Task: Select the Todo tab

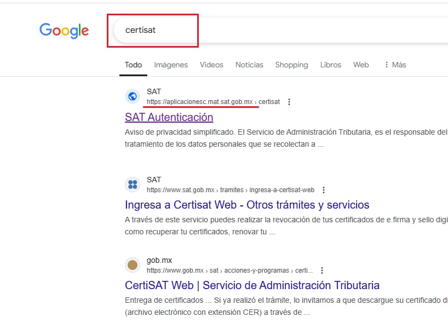Action: coord(133,65)
